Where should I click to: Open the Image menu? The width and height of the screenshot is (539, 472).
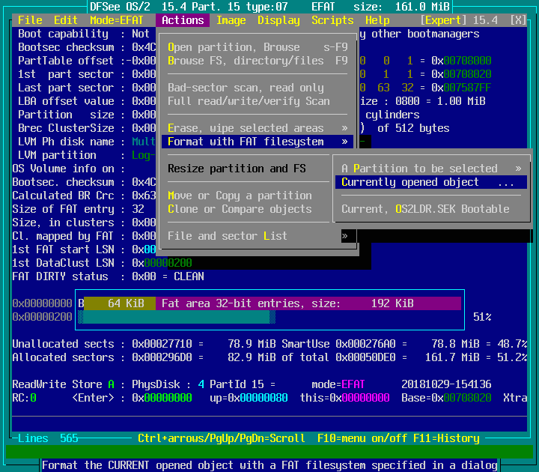click(x=231, y=20)
